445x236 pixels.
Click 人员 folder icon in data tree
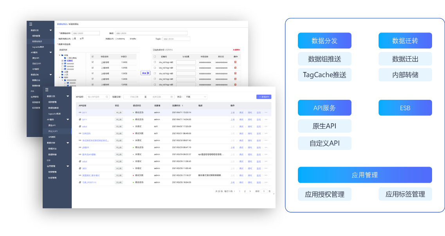pyautogui.click(x=62, y=75)
